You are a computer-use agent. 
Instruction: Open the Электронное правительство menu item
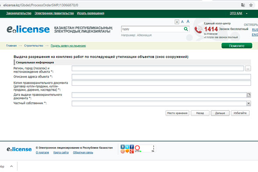pos(54,13)
